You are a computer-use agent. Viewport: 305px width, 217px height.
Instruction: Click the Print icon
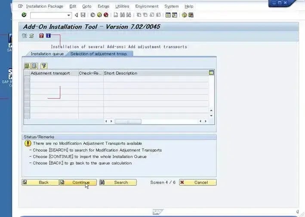coord(116,15)
